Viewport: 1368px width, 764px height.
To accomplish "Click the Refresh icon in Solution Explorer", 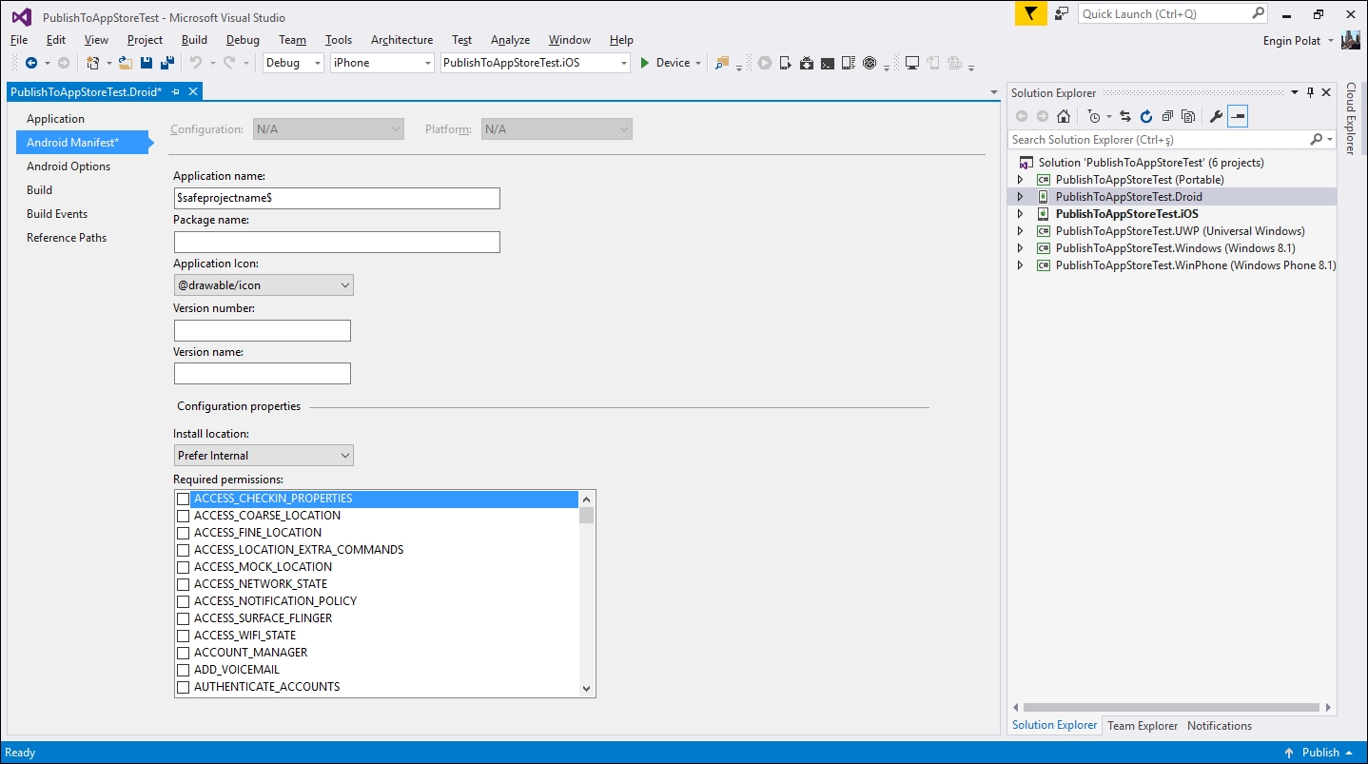I will tap(1146, 116).
